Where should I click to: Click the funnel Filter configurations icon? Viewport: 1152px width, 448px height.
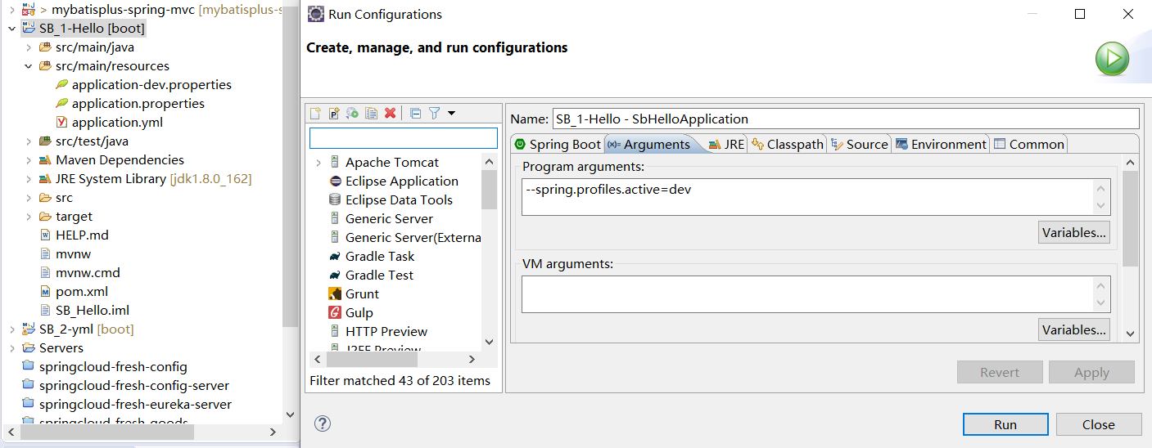tap(435, 113)
